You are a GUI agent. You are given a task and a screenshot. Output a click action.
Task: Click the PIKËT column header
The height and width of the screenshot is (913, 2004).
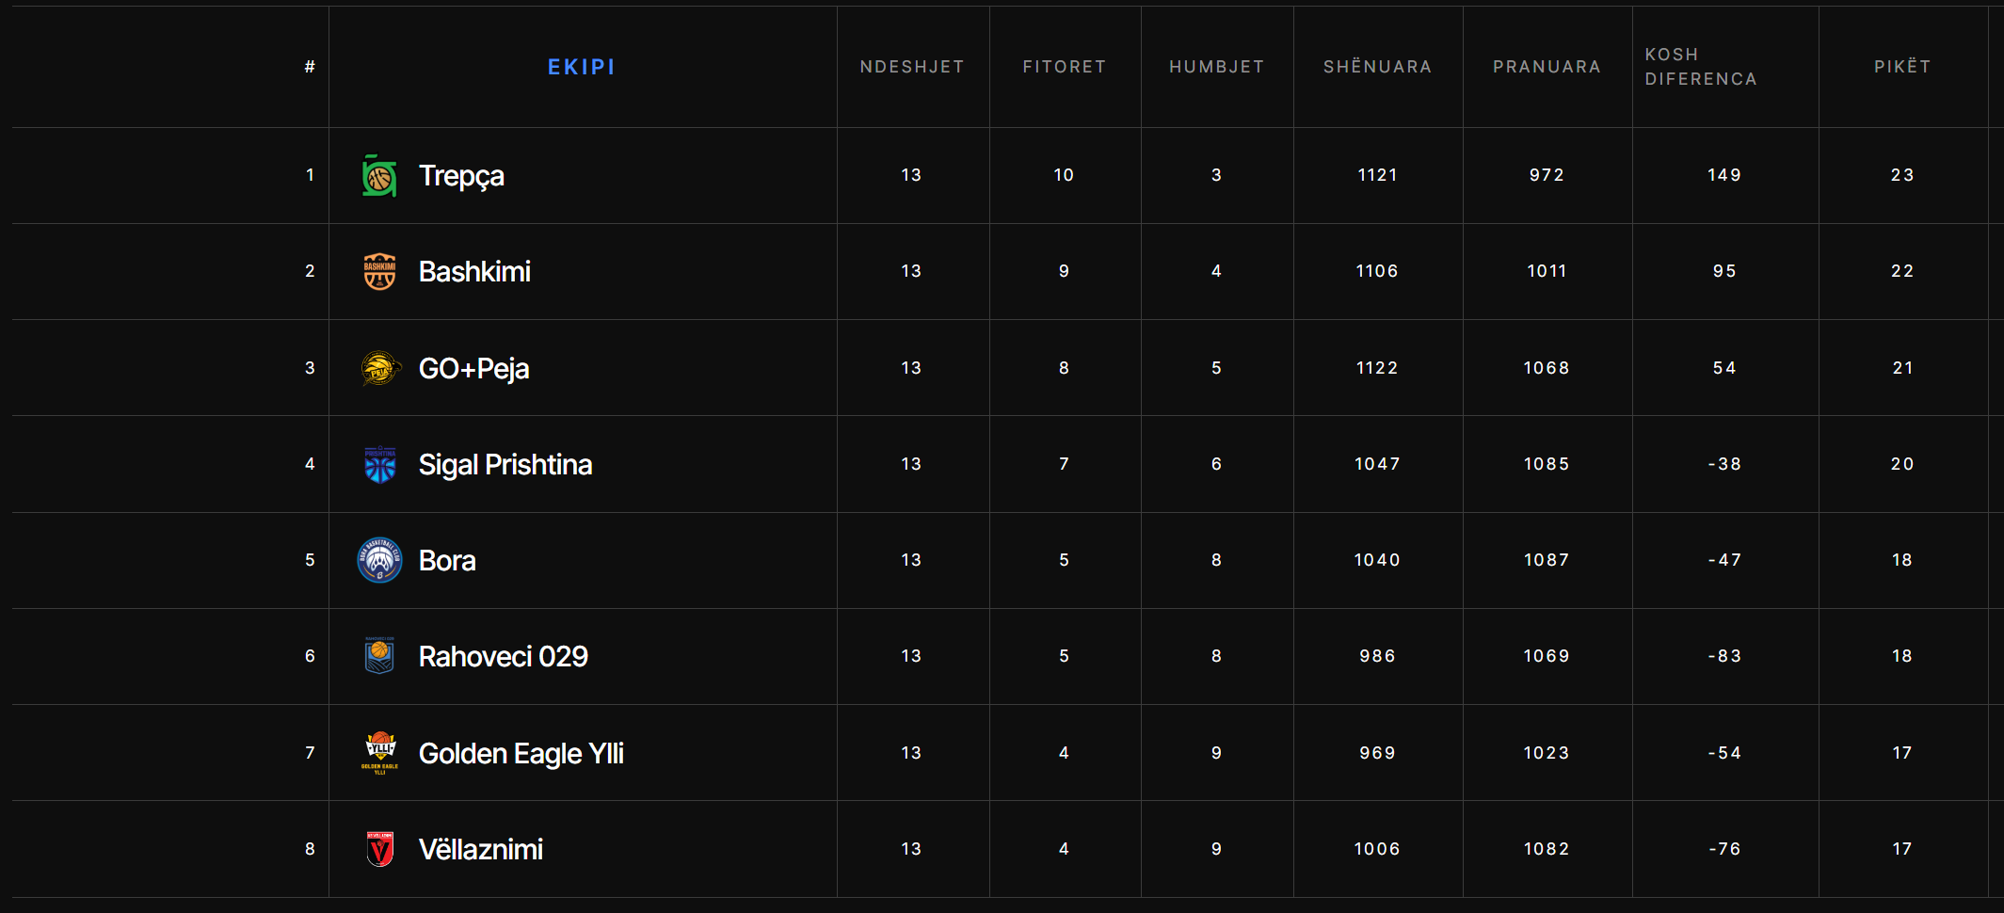coord(1902,67)
